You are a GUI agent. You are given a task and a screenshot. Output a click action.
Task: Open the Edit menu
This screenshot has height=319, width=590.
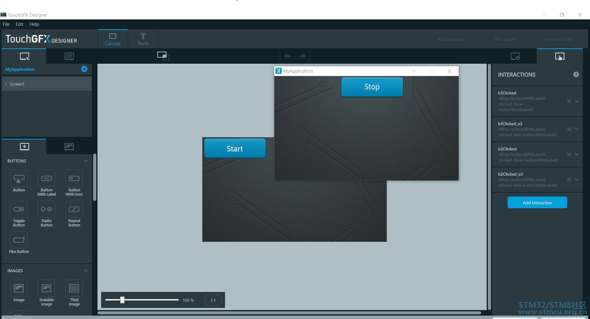pyautogui.click(x=19, y=24)
